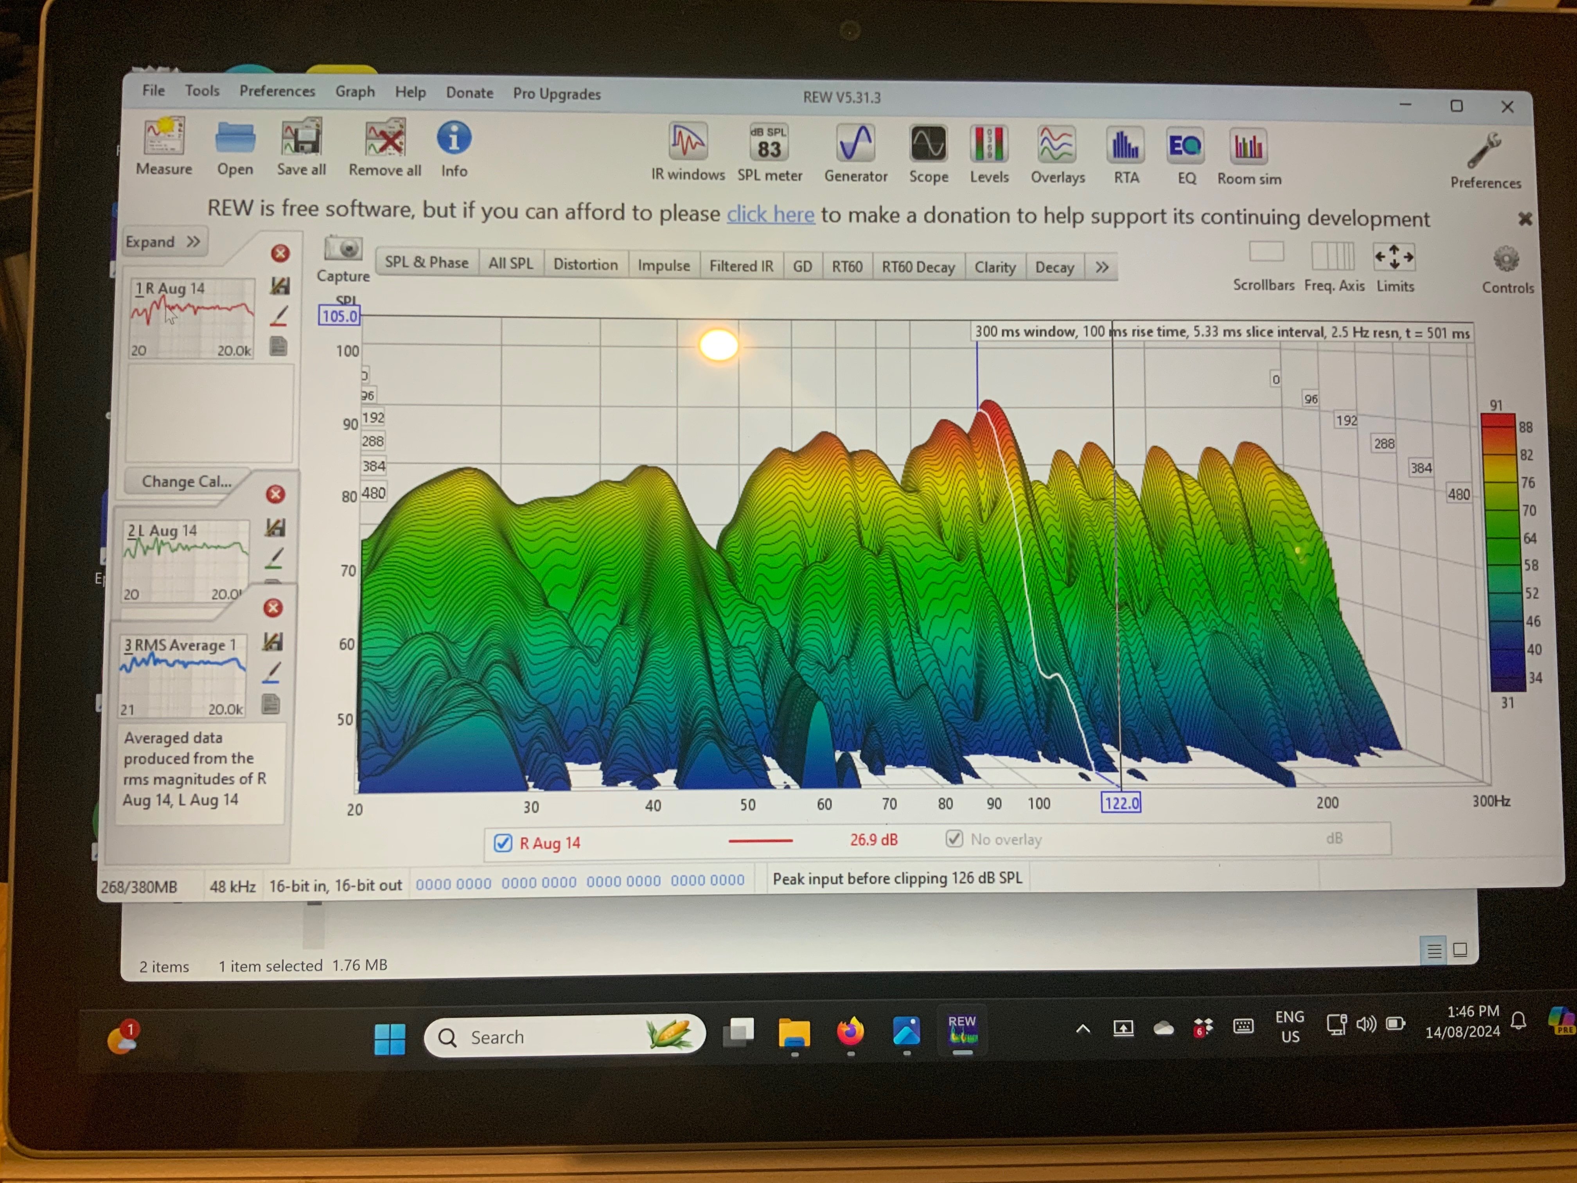Click the Measure toolbar icon

(x=164, y=137)
